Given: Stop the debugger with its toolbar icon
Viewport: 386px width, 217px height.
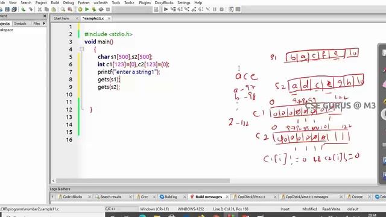Looking at the screenshot, I should click(221, 10).
